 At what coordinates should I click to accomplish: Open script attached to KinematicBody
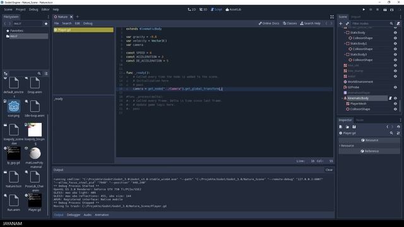click(x=390, y=98)
